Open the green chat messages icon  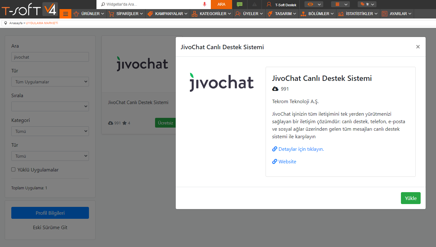point(240,4)
